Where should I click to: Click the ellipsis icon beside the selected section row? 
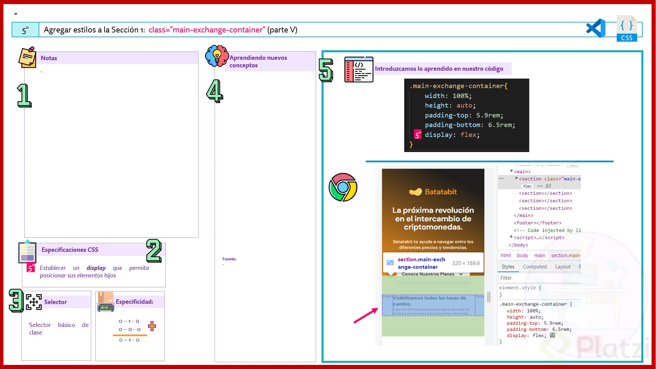click(x=501, y=178)
